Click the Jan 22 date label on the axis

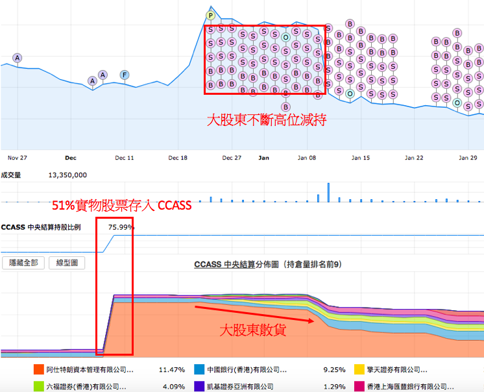[x=414, y=158]
